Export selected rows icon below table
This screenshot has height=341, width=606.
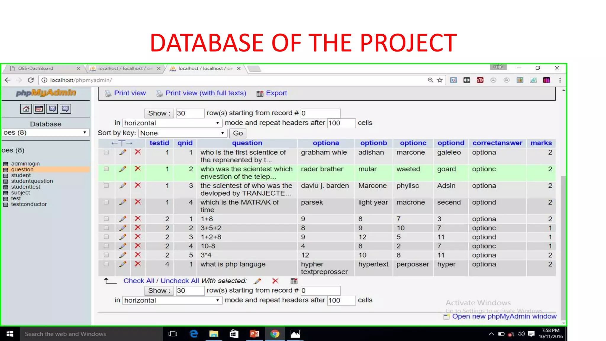point(294,281)
